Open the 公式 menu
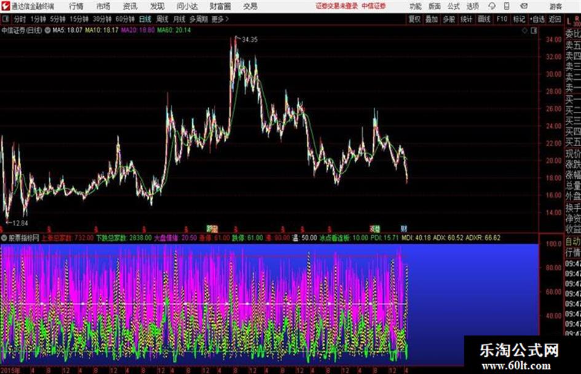 (x=454, y=6)
